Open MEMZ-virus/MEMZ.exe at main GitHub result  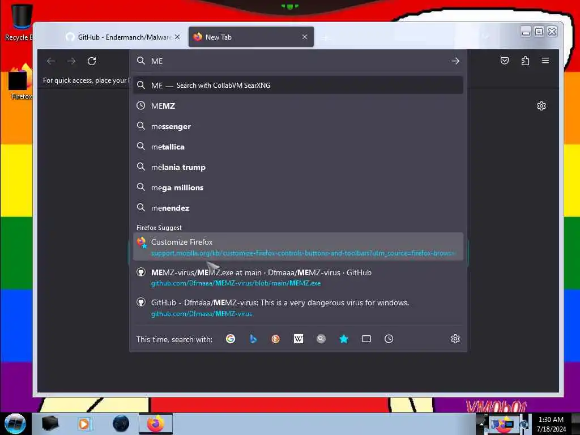coord(298,278)
